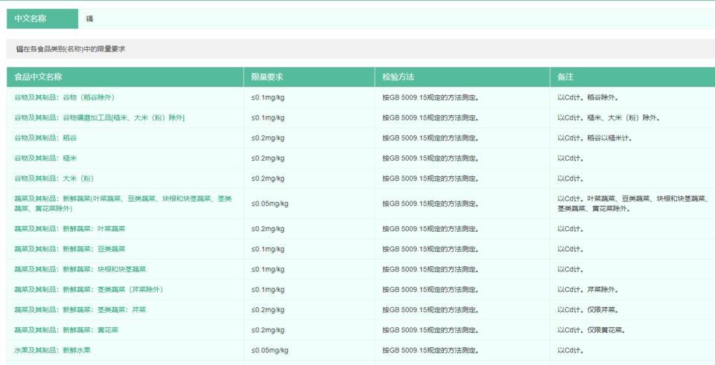Open the 谷物（稻谷除外）food category link
Viewport: 715px width, 365px height.
coord(64,97)
